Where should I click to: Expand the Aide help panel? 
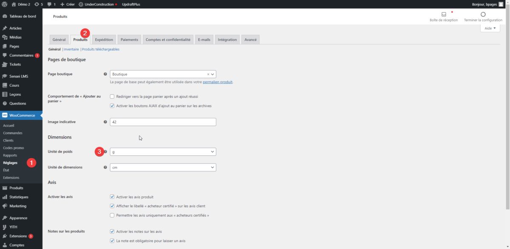pos(490,28)
